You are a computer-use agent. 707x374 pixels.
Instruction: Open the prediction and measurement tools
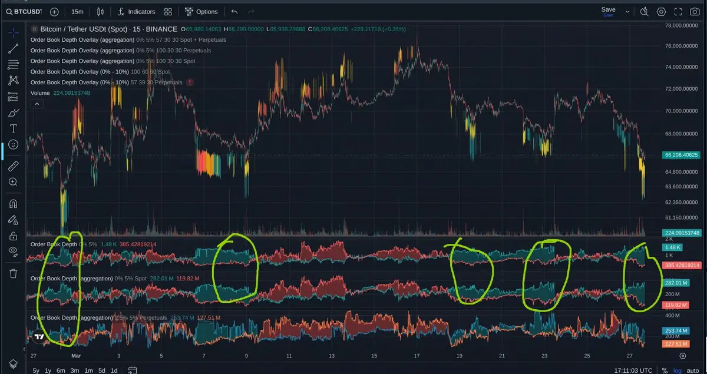[x=13, y=96]
